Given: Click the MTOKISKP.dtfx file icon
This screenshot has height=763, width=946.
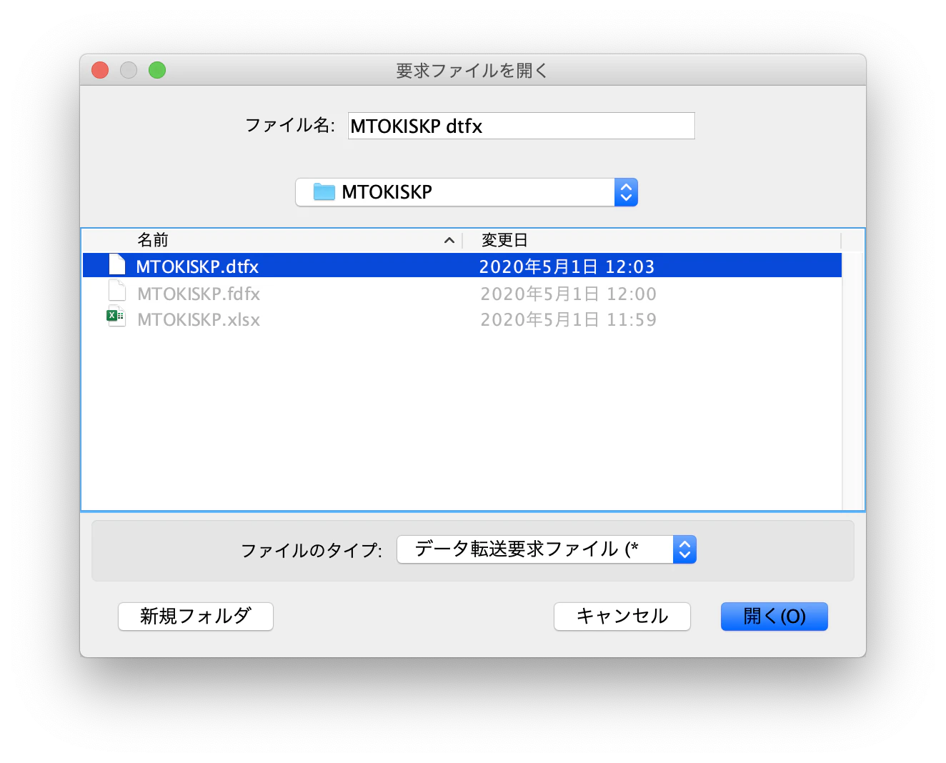Looking at the screenshot, I should click(x=117, y=265).
